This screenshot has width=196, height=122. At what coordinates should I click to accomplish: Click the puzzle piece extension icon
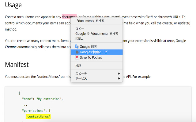tap(77, 52)
